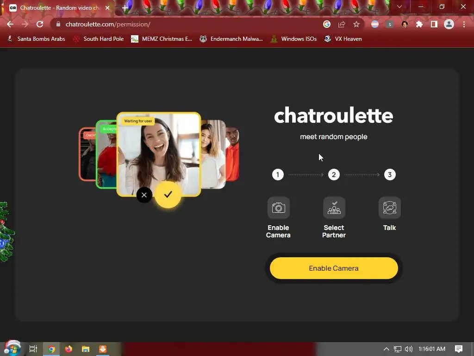474x356 pixels.
Task: Open Task View in taskbar
Action: [x=33, y=349]
